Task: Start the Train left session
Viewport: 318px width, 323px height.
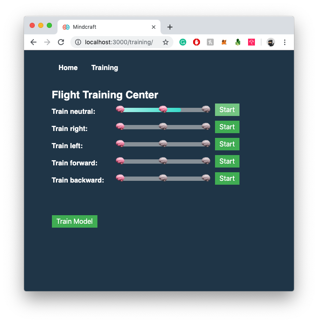Action: 227,144
